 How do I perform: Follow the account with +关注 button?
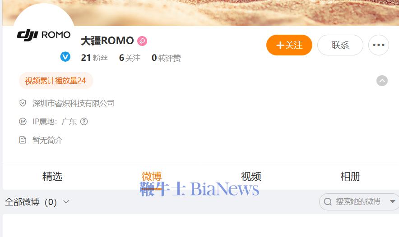[x=289, y=45]
